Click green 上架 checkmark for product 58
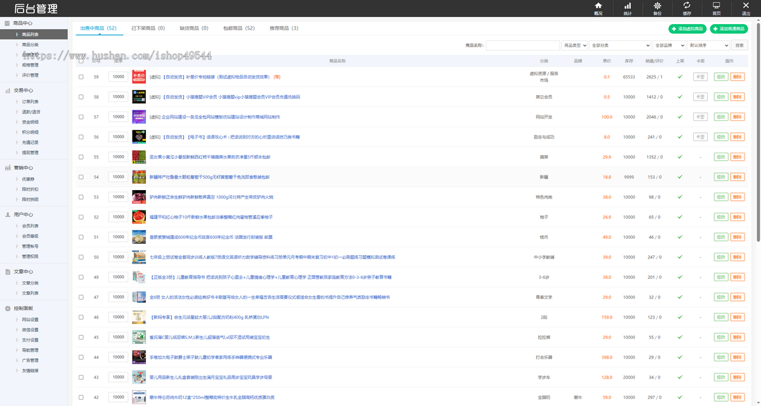The width and height of the screenshot is (761, 406). pyautogui.click(x=680, y=97)
